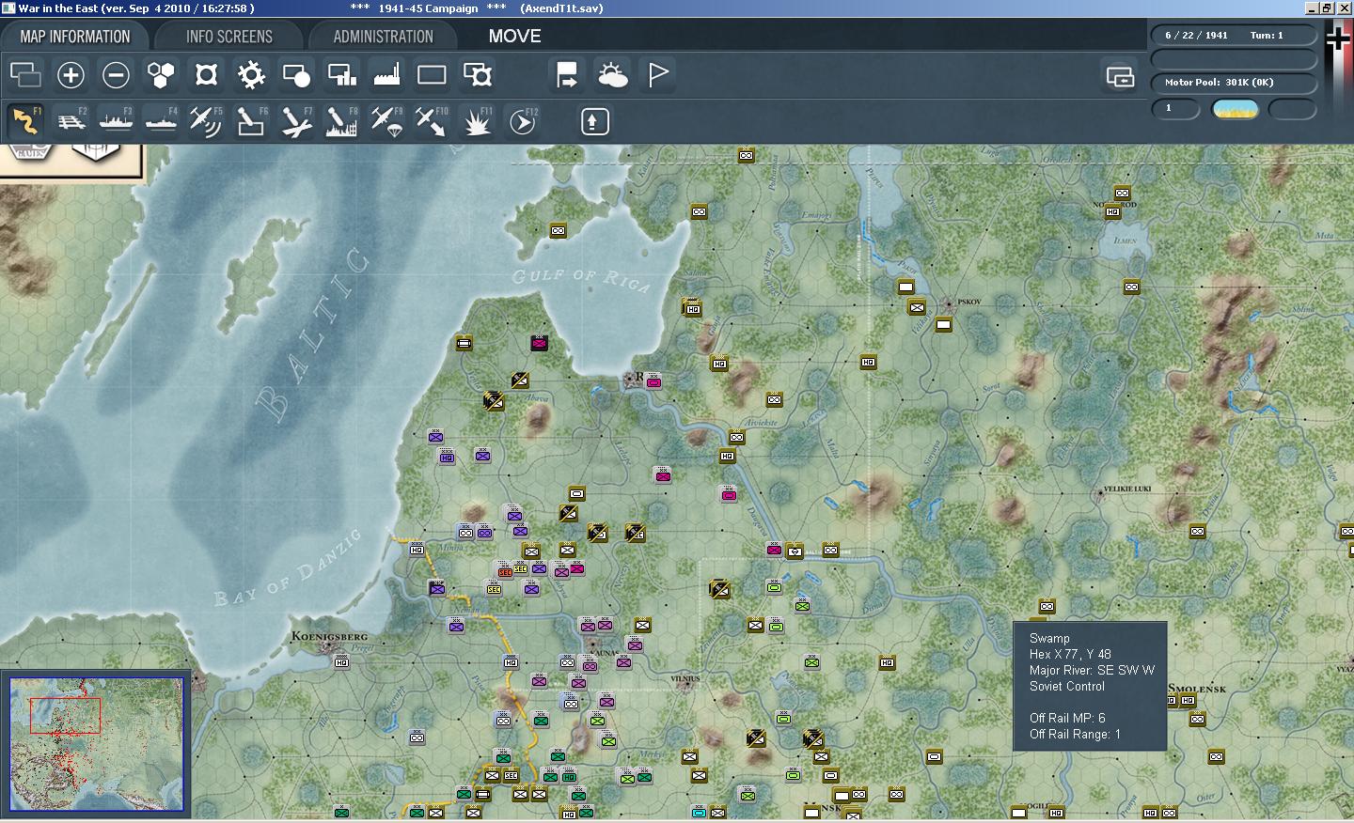This screenshot has height=823, width=1354.
Task: Open the stacked map windows icon
Action: point(25,74)
